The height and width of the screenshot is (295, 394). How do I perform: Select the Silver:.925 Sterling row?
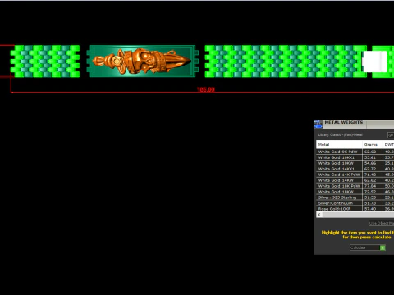point(355,197)
